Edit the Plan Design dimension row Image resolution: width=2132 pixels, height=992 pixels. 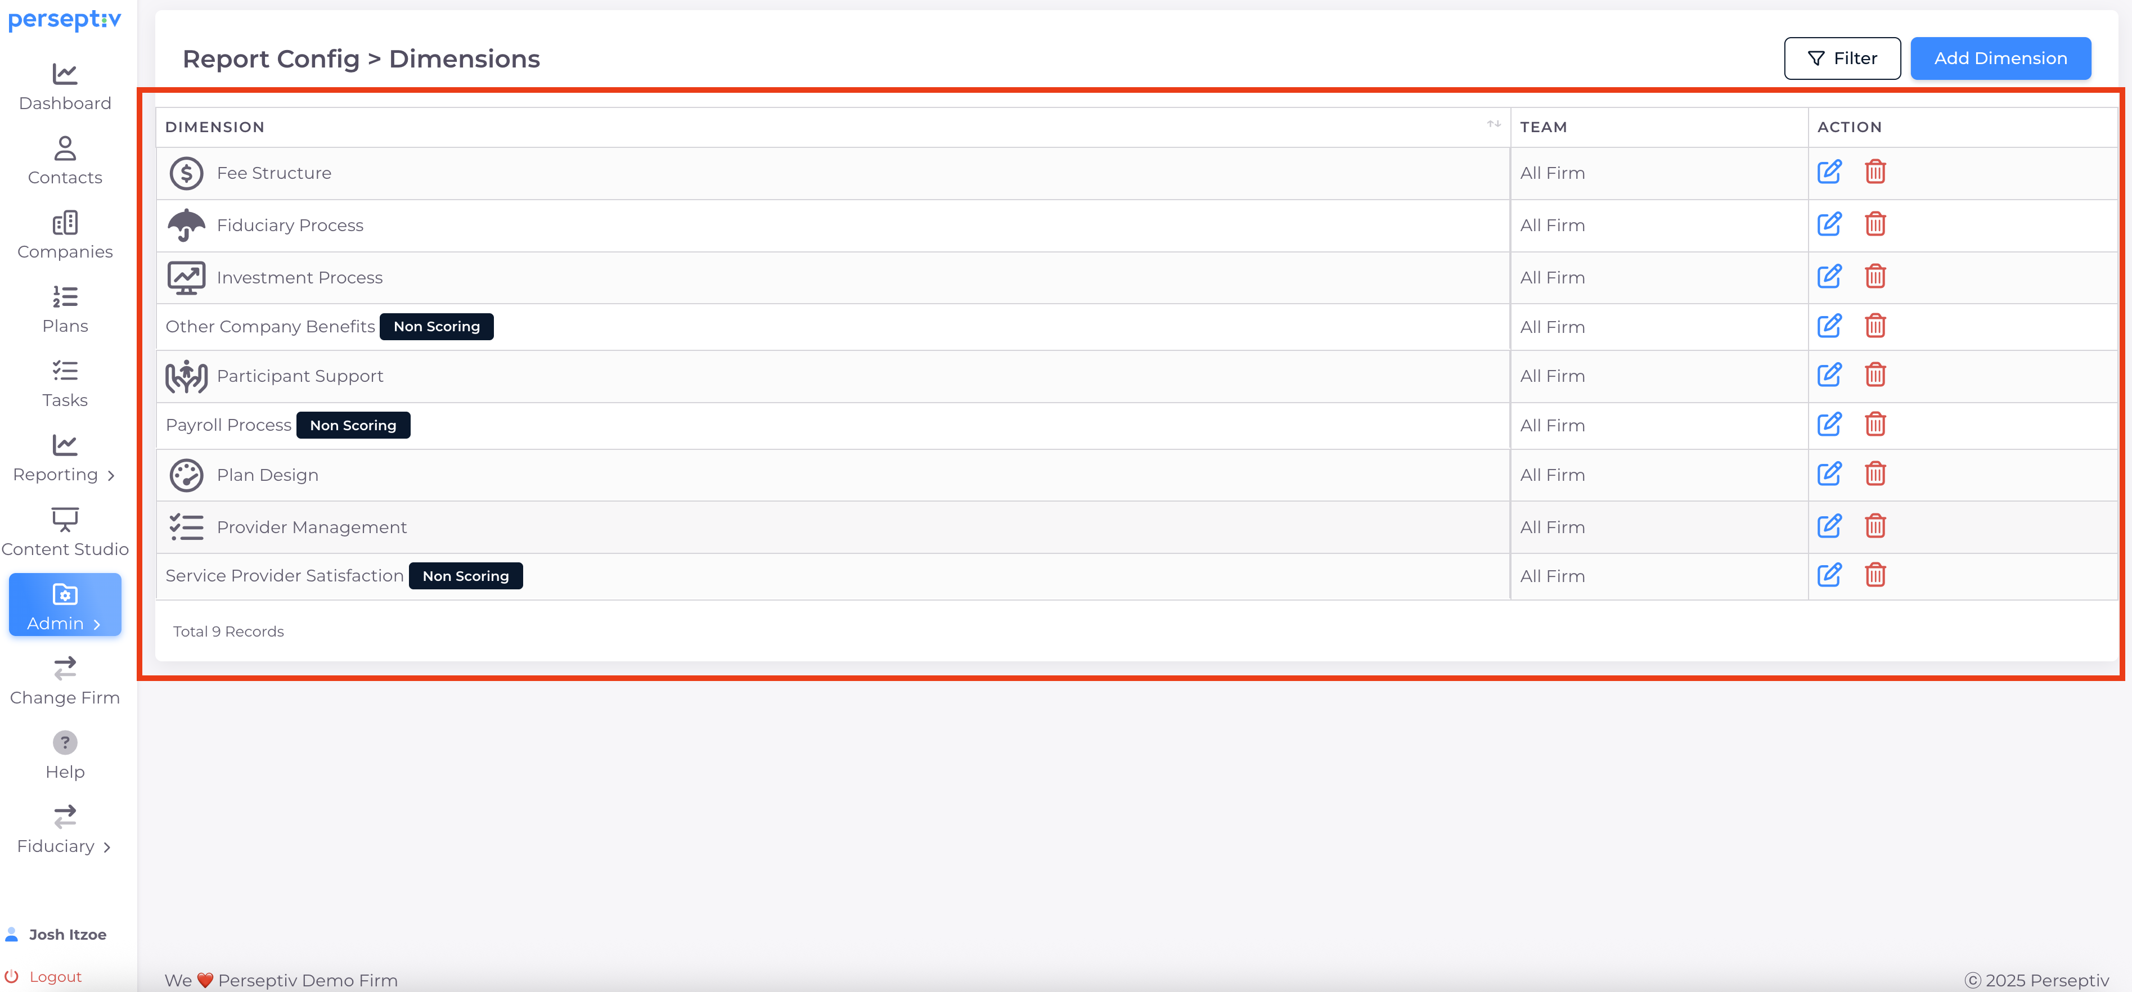(1828, 474)
